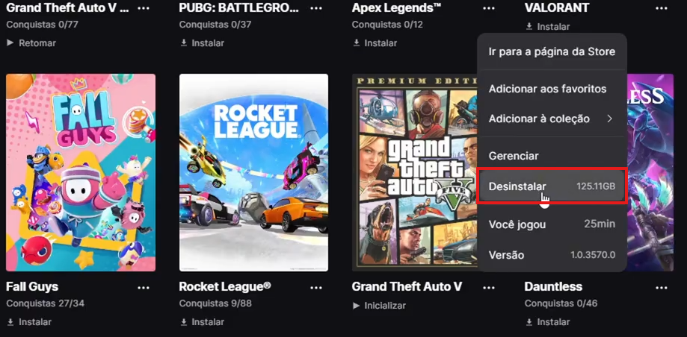This screenshot has height=337, width=687.
Task: Choose Adicionar aos favoritos in the context menu
Action: [547, 89]
